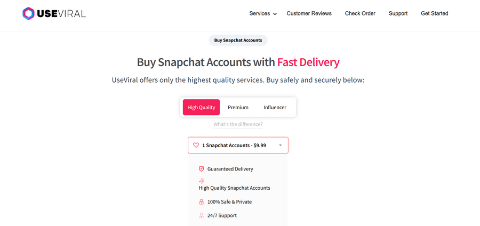The height and width of the screenshot is (226, 480).
Task: Open the Snapchat Accounts package dropdown
Action: point(238,145)
